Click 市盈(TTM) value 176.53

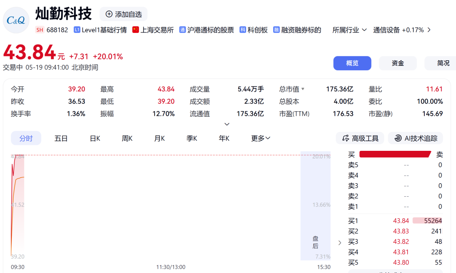(x=343, y=114)
